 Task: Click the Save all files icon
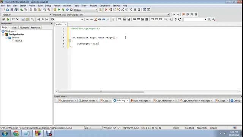(16, 10)
